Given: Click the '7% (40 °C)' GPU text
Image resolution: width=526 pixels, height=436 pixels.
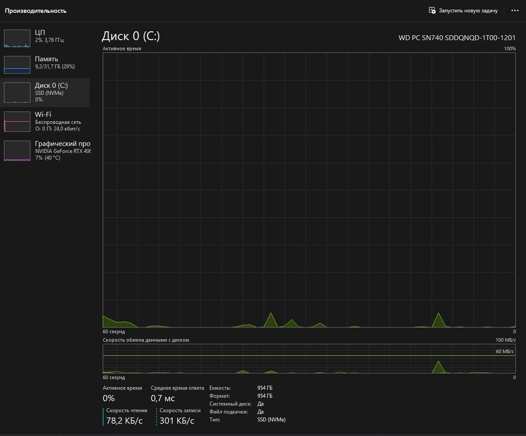Looking at the screenshot, I should pyautogui.click(x=48, y=158).
